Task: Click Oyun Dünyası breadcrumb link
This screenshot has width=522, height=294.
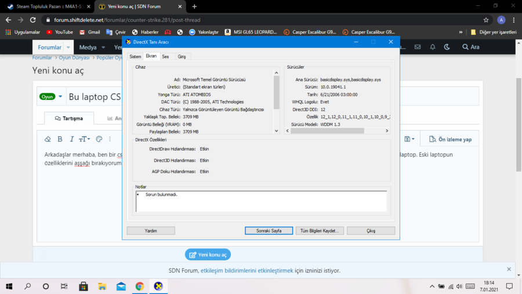Action: coord(74,57)
